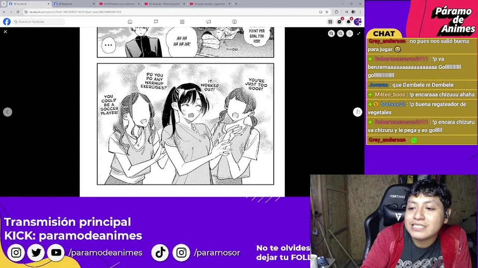478x268 pixels.
Task: Click the Instagram icon beside /paramosor
Action: coord(181,253)
